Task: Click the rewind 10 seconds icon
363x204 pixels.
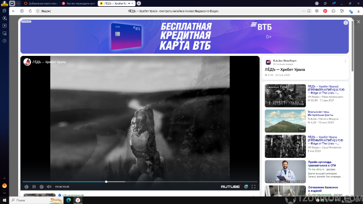Action: [26, 187]
